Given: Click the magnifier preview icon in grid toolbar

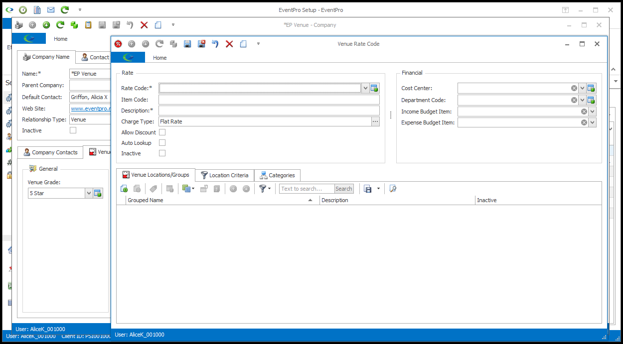Looking at the screenshot, I should tap(393, 189).
